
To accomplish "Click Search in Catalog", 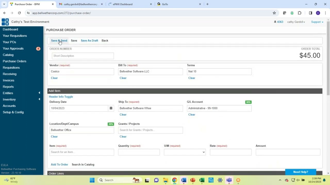I will (83, 164).
